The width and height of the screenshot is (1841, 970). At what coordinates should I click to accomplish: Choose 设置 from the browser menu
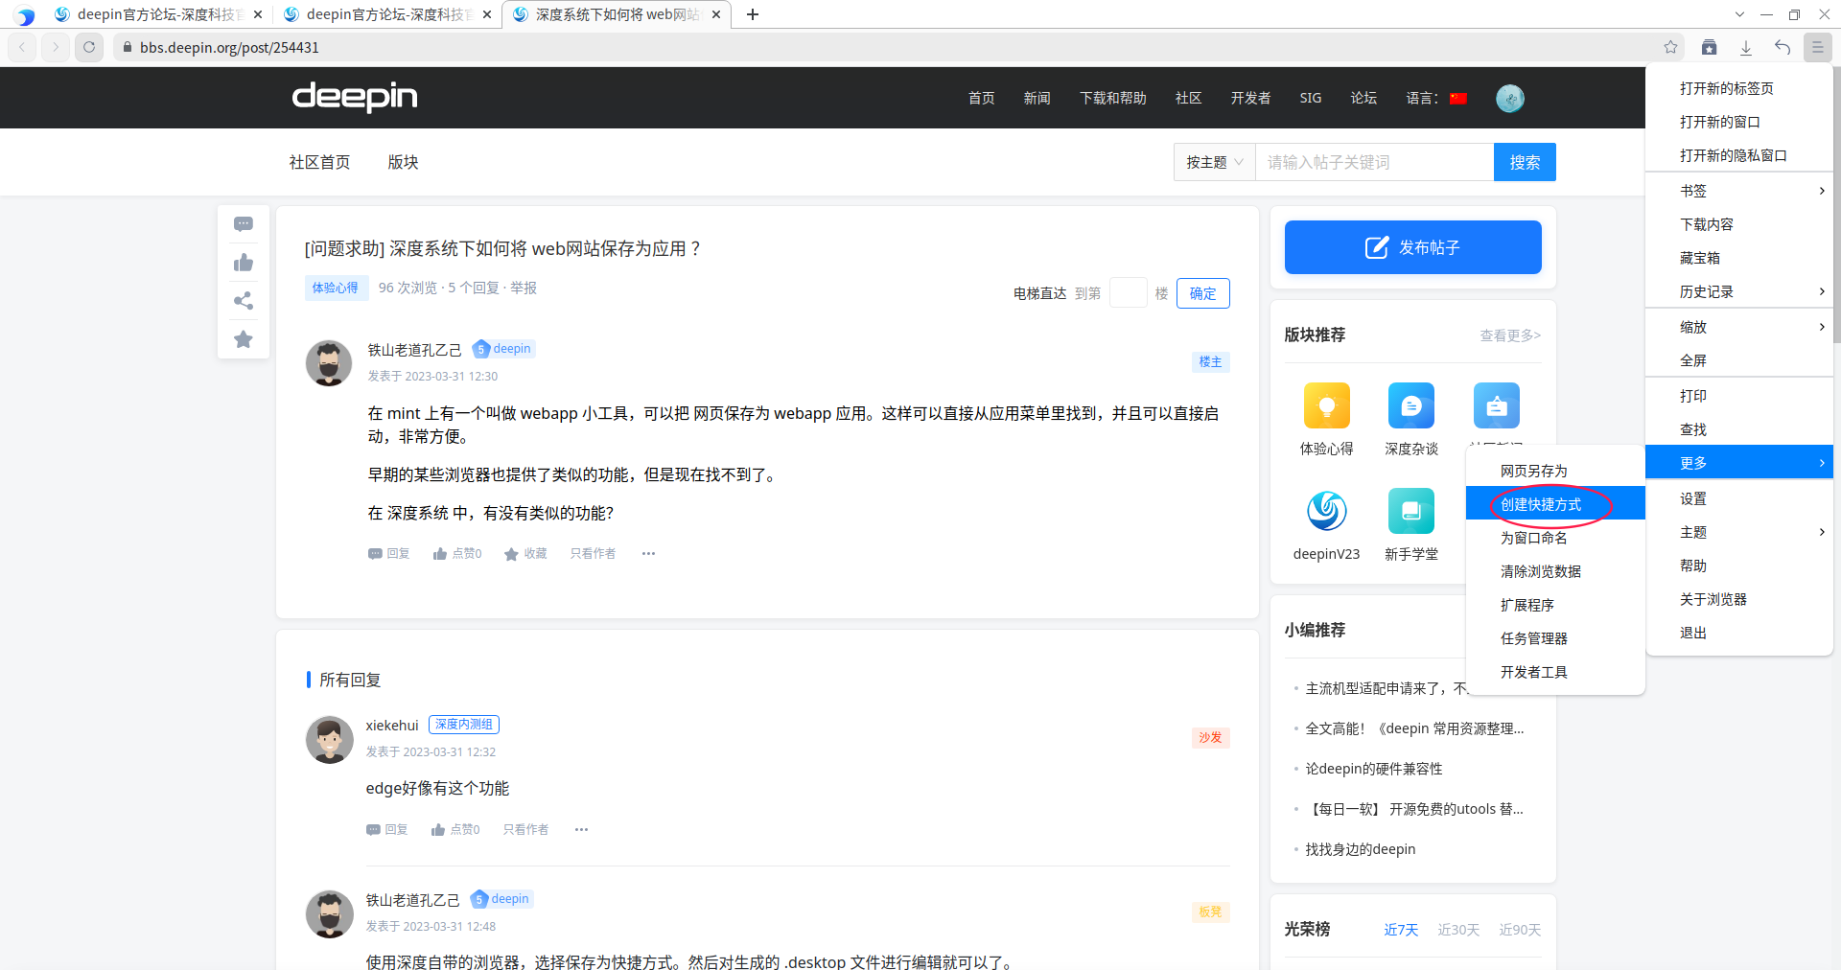pyautogui.click(x=1693, y=498)
